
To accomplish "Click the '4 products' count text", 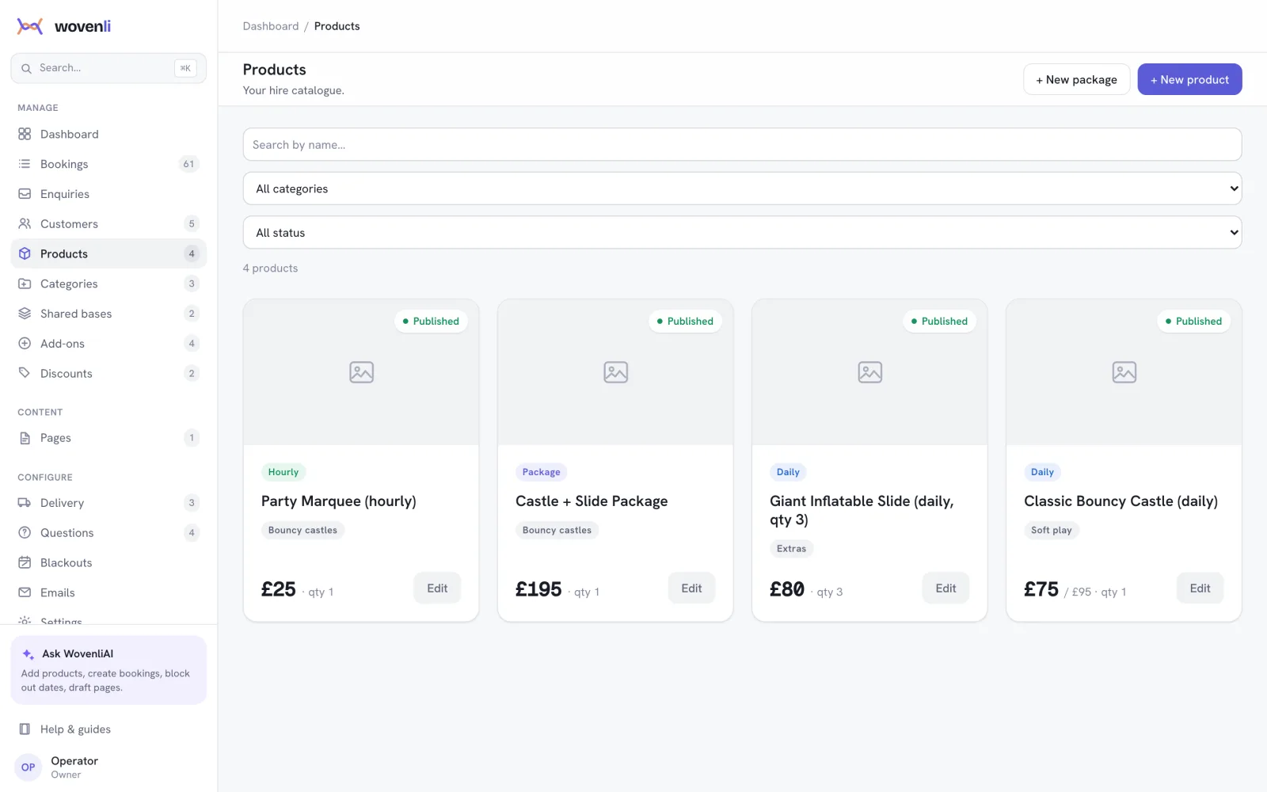I will click(270, 268).
